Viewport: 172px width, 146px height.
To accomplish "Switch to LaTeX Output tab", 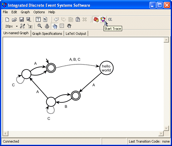I will [x=76, y=34].
